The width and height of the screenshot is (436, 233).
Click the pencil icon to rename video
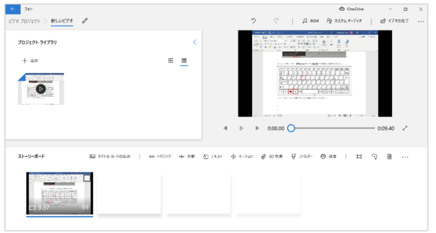[84, 21]
